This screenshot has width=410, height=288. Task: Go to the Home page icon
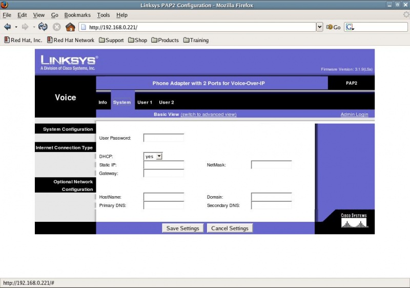click(70, 27)
